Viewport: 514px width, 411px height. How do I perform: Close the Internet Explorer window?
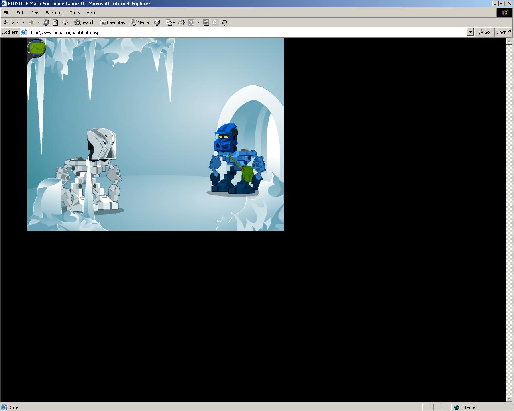[x=509, y=4]
